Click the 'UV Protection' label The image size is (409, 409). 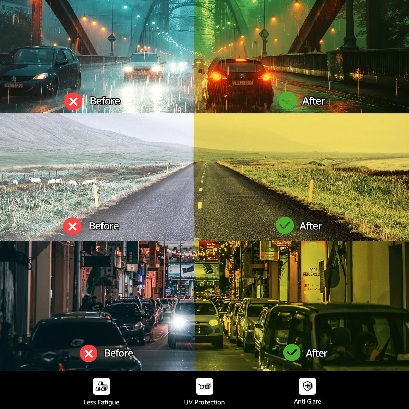204,402
